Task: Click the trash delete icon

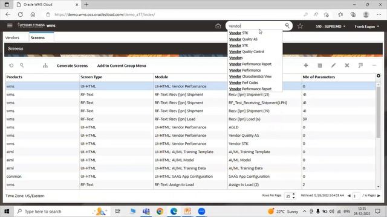Action: tap(320, 66)
